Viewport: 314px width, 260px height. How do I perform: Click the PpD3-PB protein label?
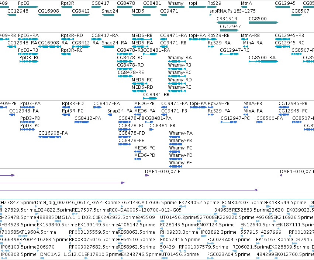pos(30,118)
